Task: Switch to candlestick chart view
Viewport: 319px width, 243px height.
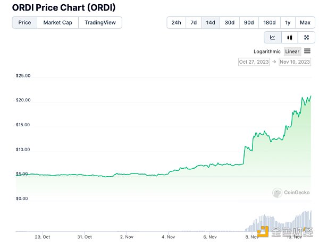Action: pyautogui.click(x=289, y=37)
